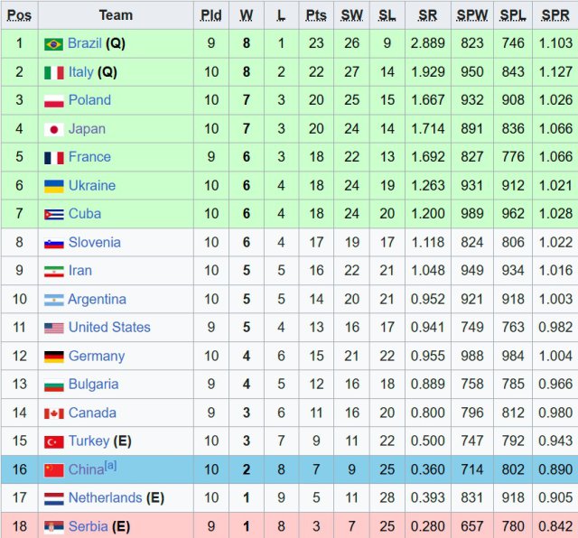The width and height of the screenshot is (578, 538).
Task: Open the Poland team link
Action: (89, 100)
